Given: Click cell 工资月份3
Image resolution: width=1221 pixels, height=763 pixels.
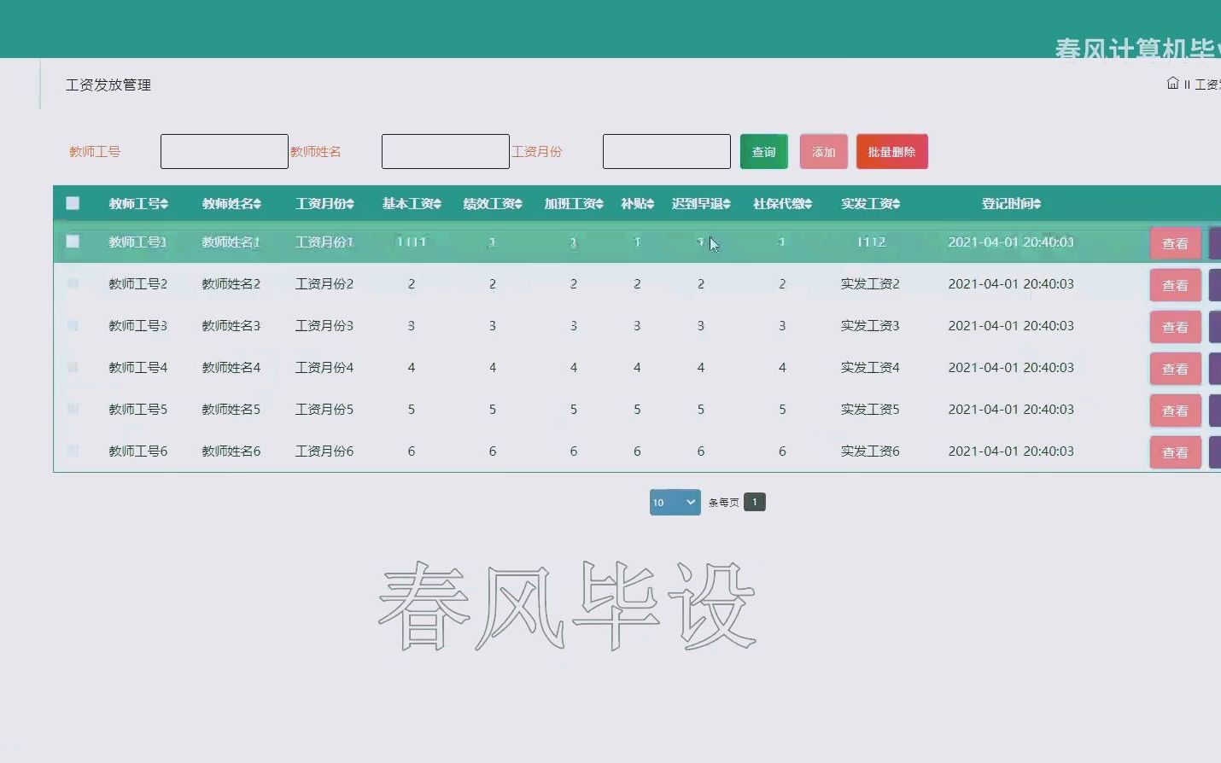Looking at the screenshot, I should pos(324,325).
